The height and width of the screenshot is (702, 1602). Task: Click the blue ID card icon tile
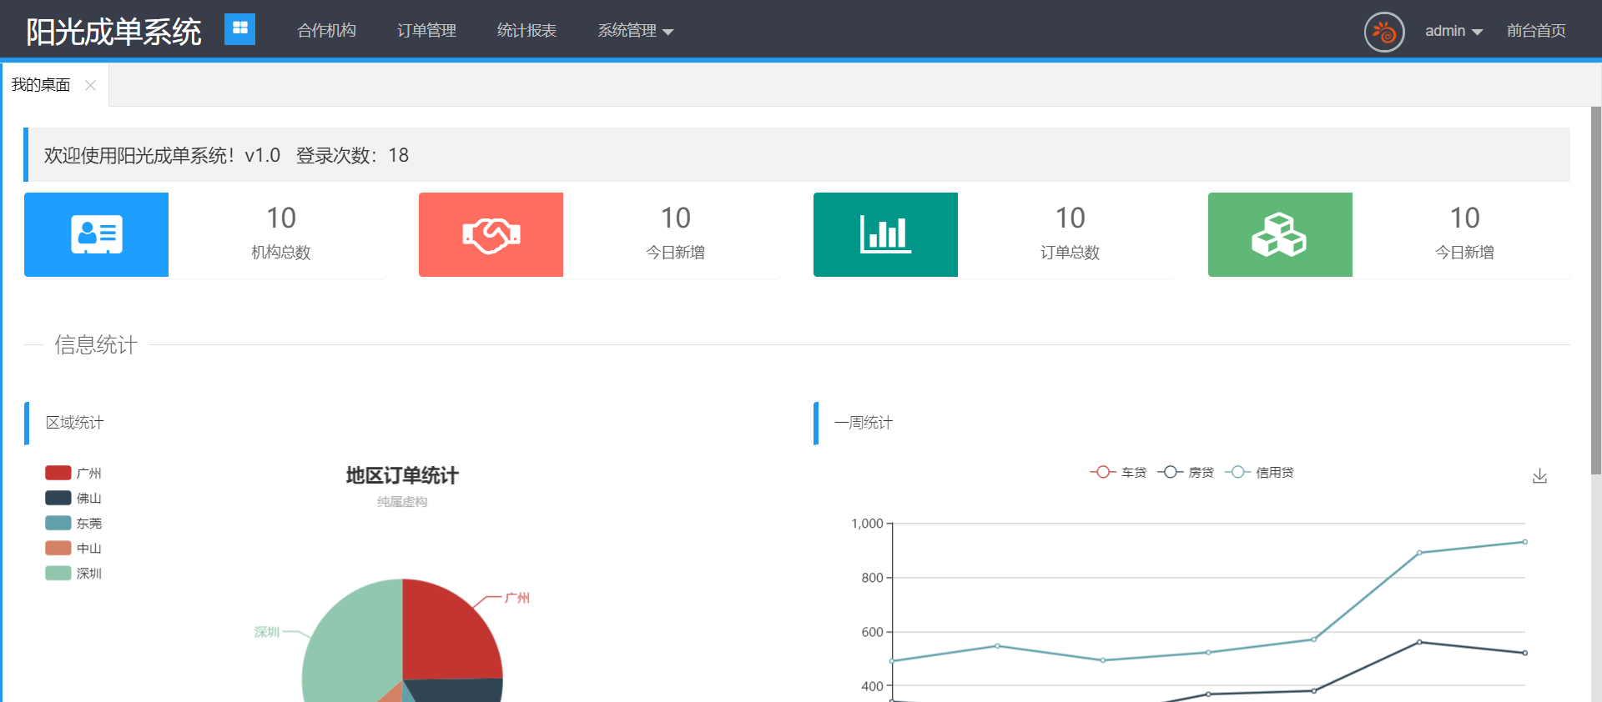[x=96, y=234]
